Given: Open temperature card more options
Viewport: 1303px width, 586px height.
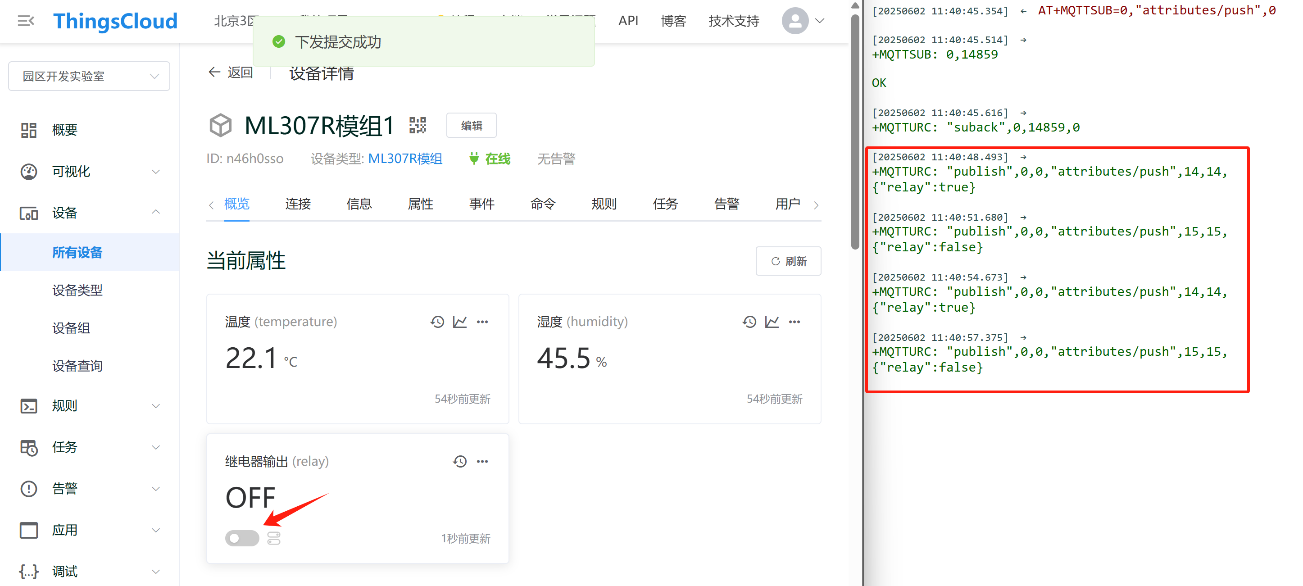Looking at the screenshot, I should coord(482,322).
